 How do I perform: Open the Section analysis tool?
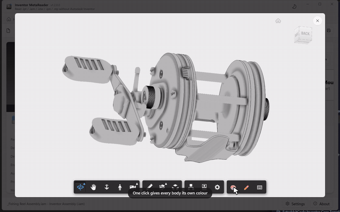tap(163, 186)
